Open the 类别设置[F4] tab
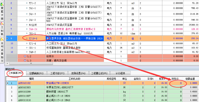The width and height of the screenshot is (199, 102). point(78,73)
